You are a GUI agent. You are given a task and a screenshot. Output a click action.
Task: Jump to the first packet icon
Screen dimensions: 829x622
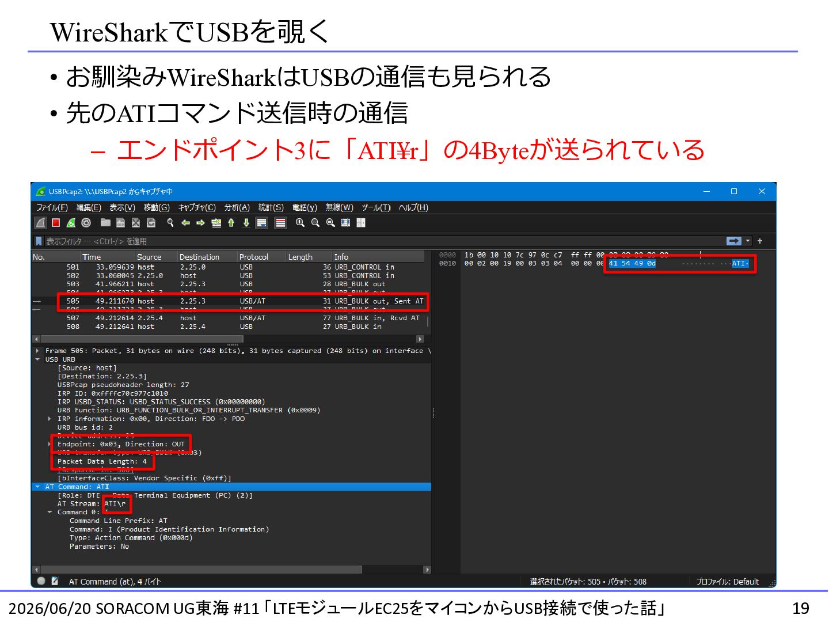click(231, 223)
